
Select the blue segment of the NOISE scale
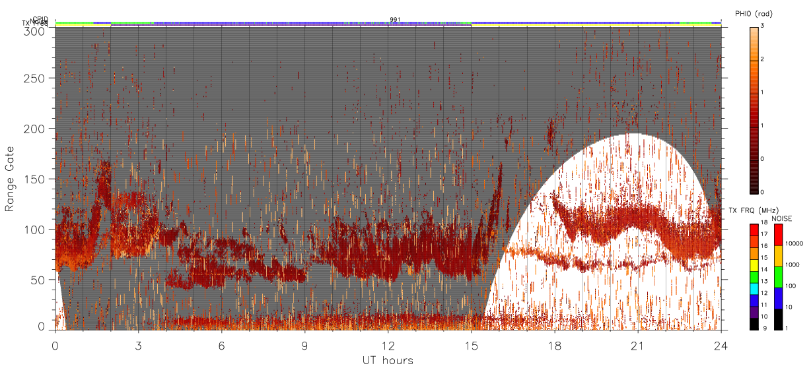coord(778,298)
